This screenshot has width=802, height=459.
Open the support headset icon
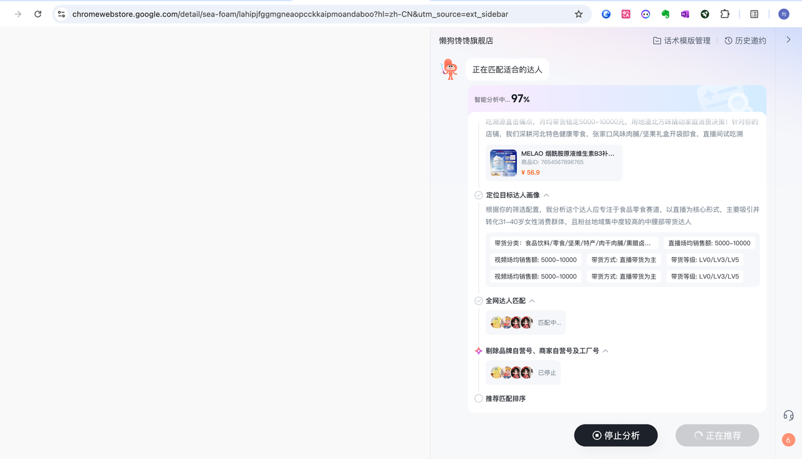point(788,415)
